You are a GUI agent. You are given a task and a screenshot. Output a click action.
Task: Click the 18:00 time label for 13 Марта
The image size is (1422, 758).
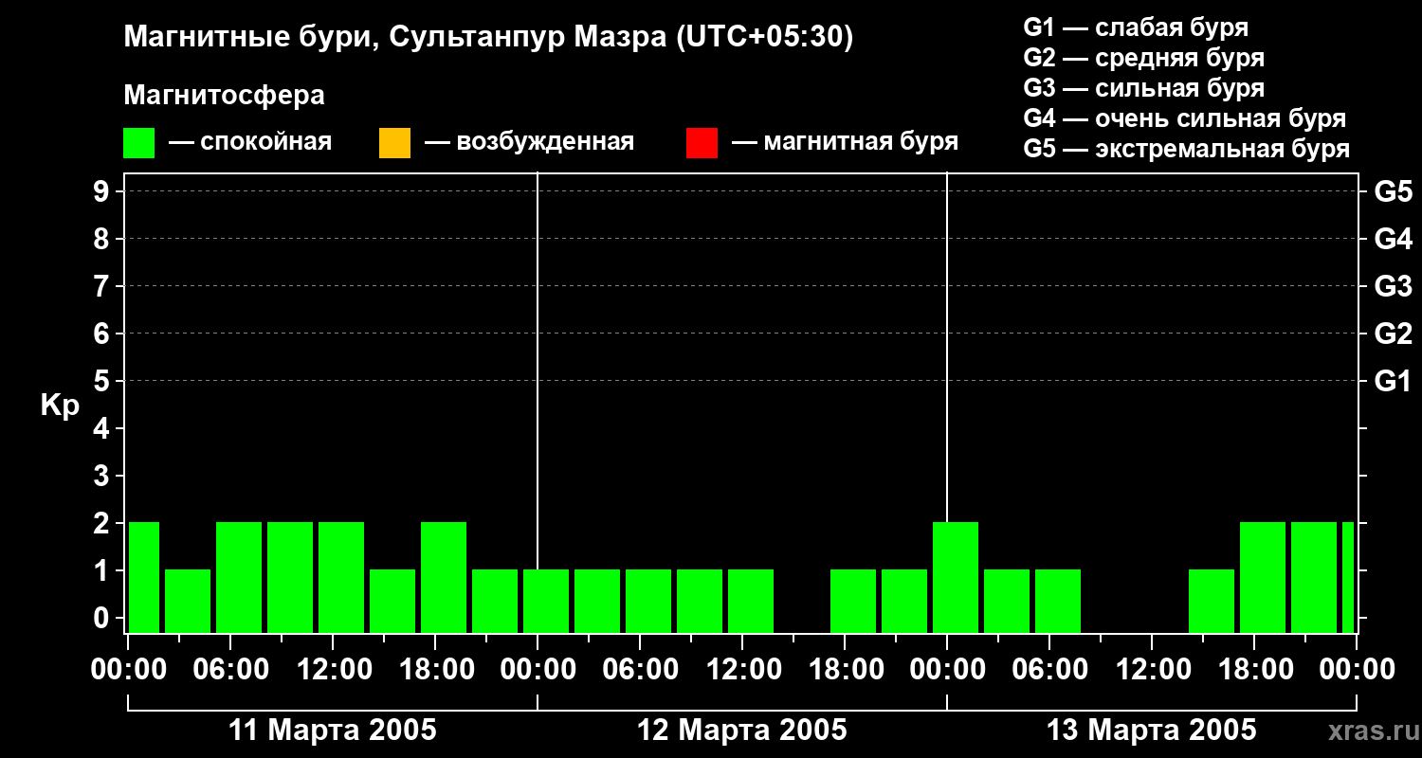pyautogui.click(x=1254, y=670)
